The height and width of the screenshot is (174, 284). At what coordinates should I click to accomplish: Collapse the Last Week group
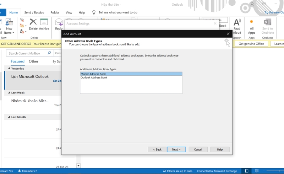pyautogui.click(x=9, y=93)
